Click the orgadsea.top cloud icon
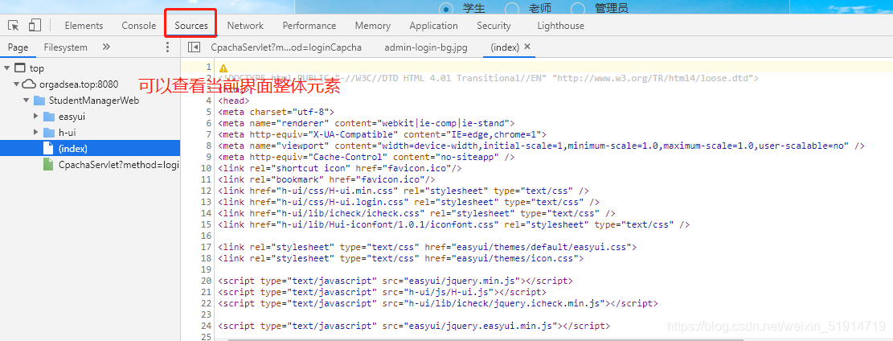 pos(29,84)
